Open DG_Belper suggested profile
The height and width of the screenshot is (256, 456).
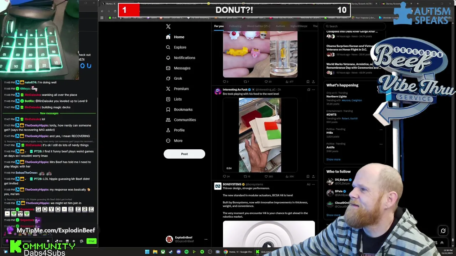point(341,180)
